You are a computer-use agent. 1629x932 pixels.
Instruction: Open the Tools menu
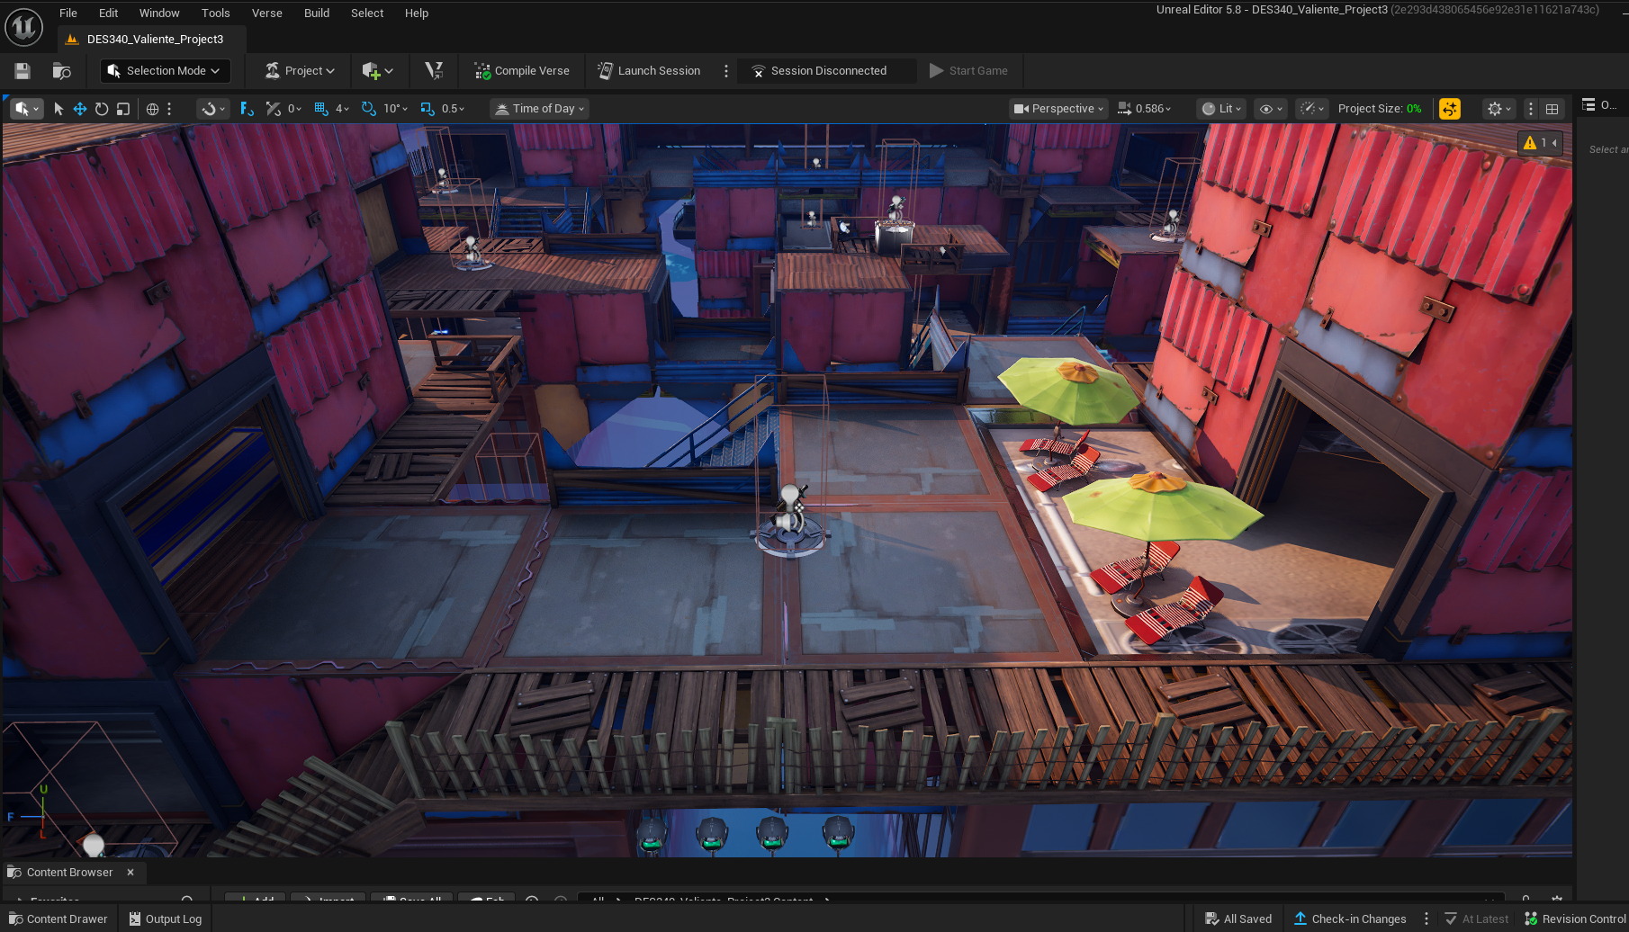click(216, 13)
